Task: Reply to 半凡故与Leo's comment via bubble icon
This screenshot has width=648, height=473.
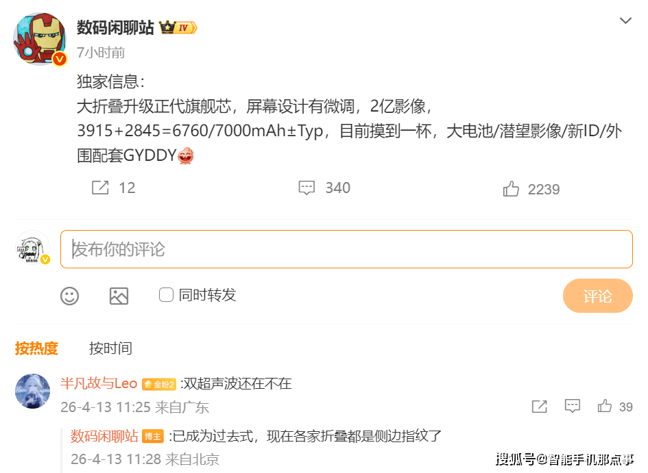Action: 573,406
